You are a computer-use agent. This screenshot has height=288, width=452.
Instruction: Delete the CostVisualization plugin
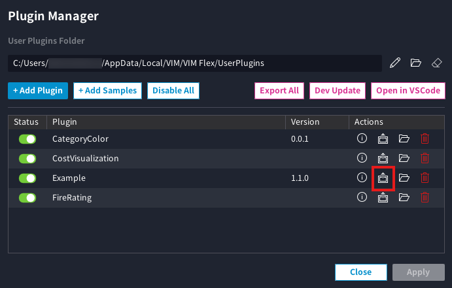click(425, 158)
